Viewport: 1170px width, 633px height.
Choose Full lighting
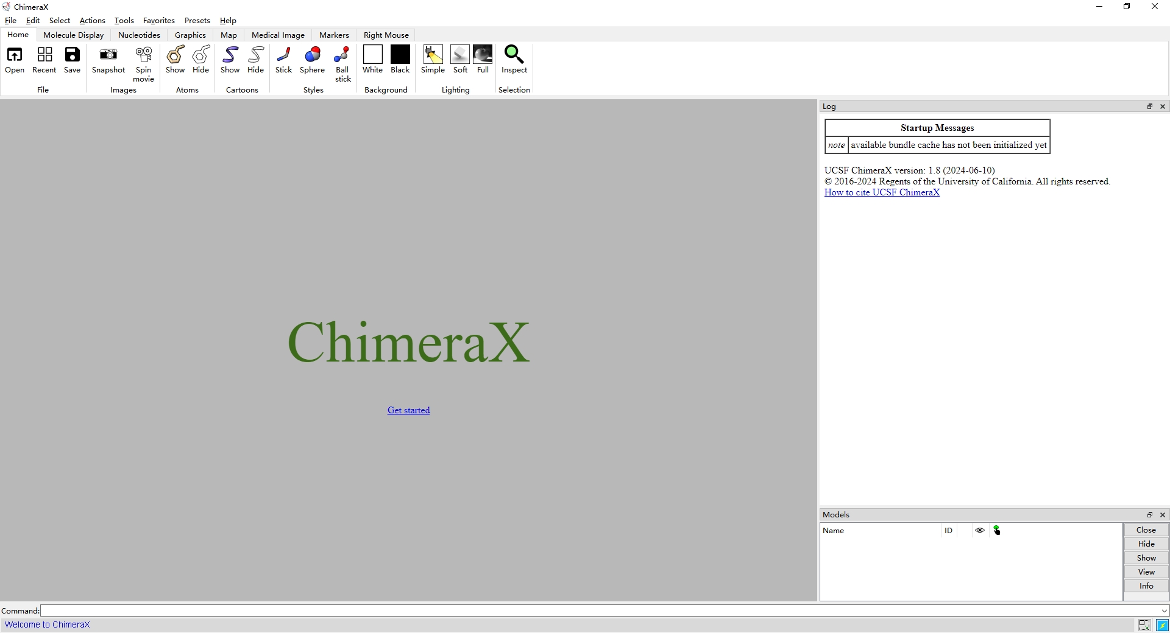click(x=483, y=60)
